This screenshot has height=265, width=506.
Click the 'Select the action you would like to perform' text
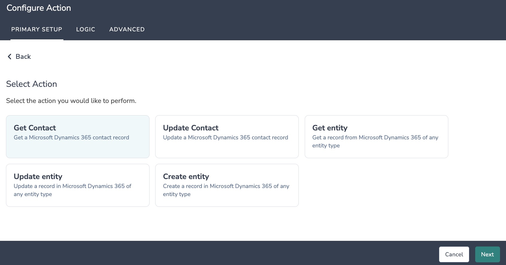click(71, 101)
